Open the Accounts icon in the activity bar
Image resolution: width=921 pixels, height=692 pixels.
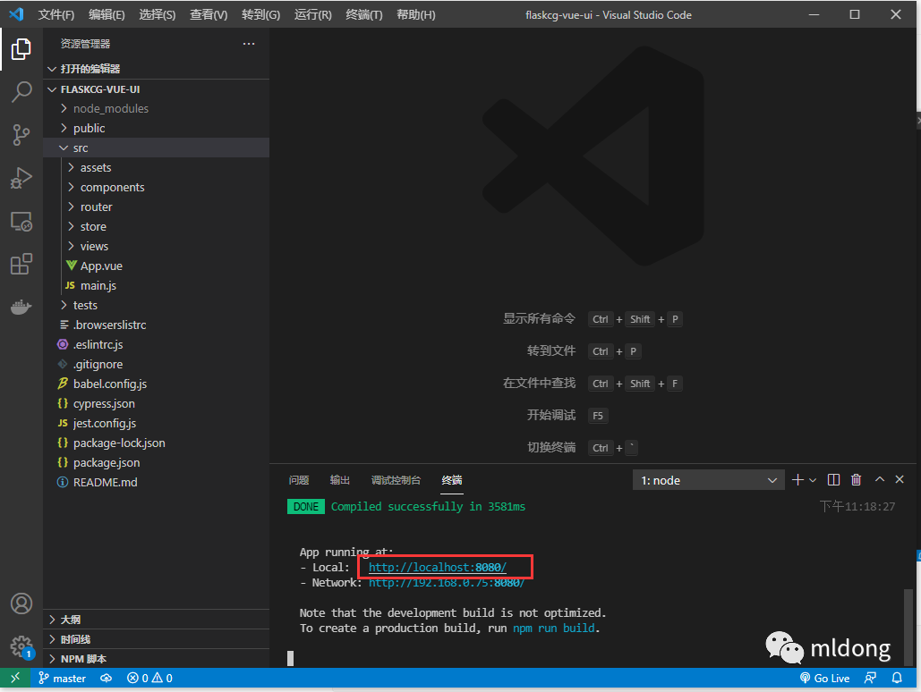pos(21,603)
